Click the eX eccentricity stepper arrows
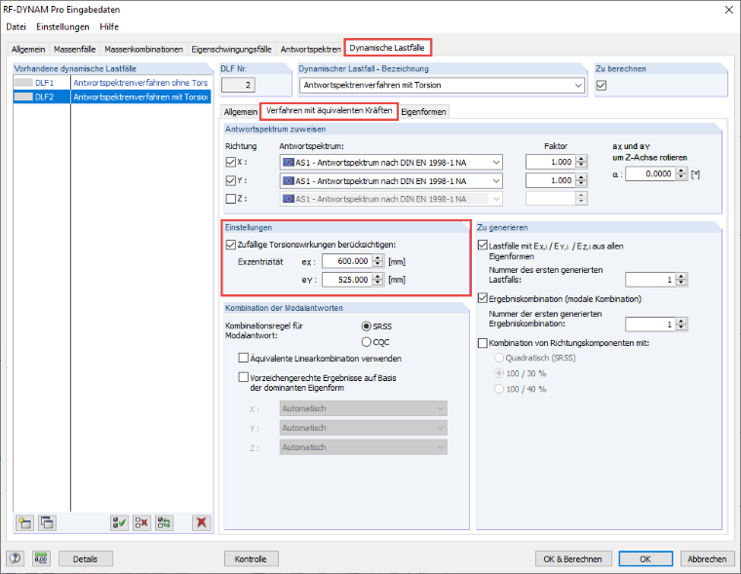Viewport: 741px width, 574px height. point(377,261)
